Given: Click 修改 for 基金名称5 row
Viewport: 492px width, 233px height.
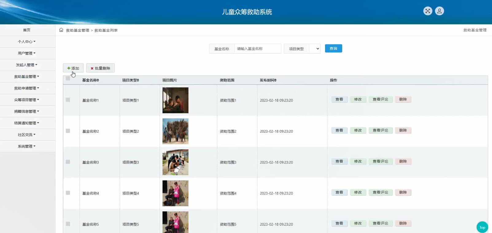Looking at the screenshot, I should (x=358, y=224).
